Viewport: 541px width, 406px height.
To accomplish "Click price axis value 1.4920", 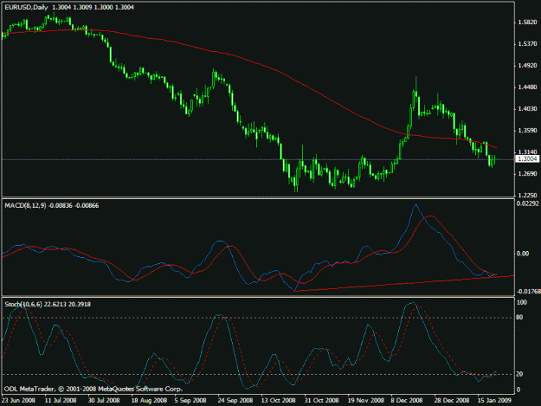I will point(527,66).
